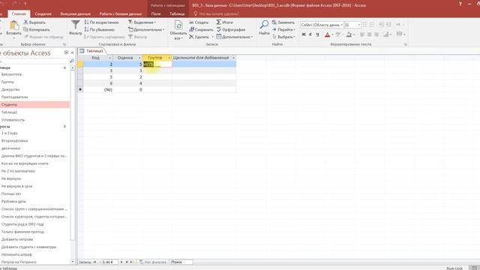480x270 pixels.
Task: Select the new record row selector
Action: click(80, 90)
